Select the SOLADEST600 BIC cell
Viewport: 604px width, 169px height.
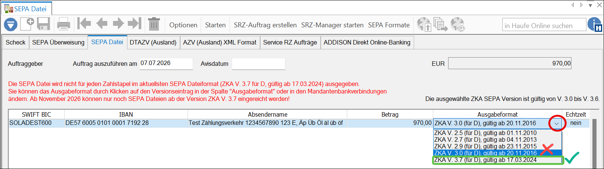click(x=37, y=123)
